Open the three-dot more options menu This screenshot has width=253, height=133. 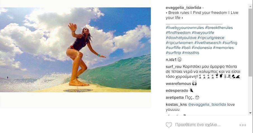[243, 125]
